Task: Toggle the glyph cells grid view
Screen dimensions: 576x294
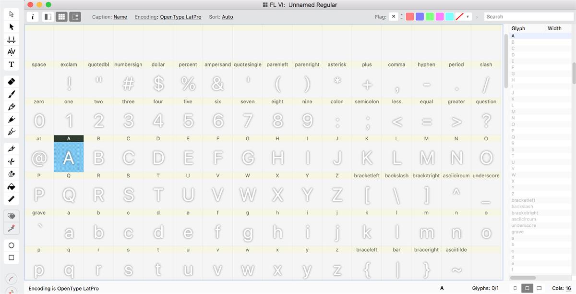Action: (x=61, y=16)
